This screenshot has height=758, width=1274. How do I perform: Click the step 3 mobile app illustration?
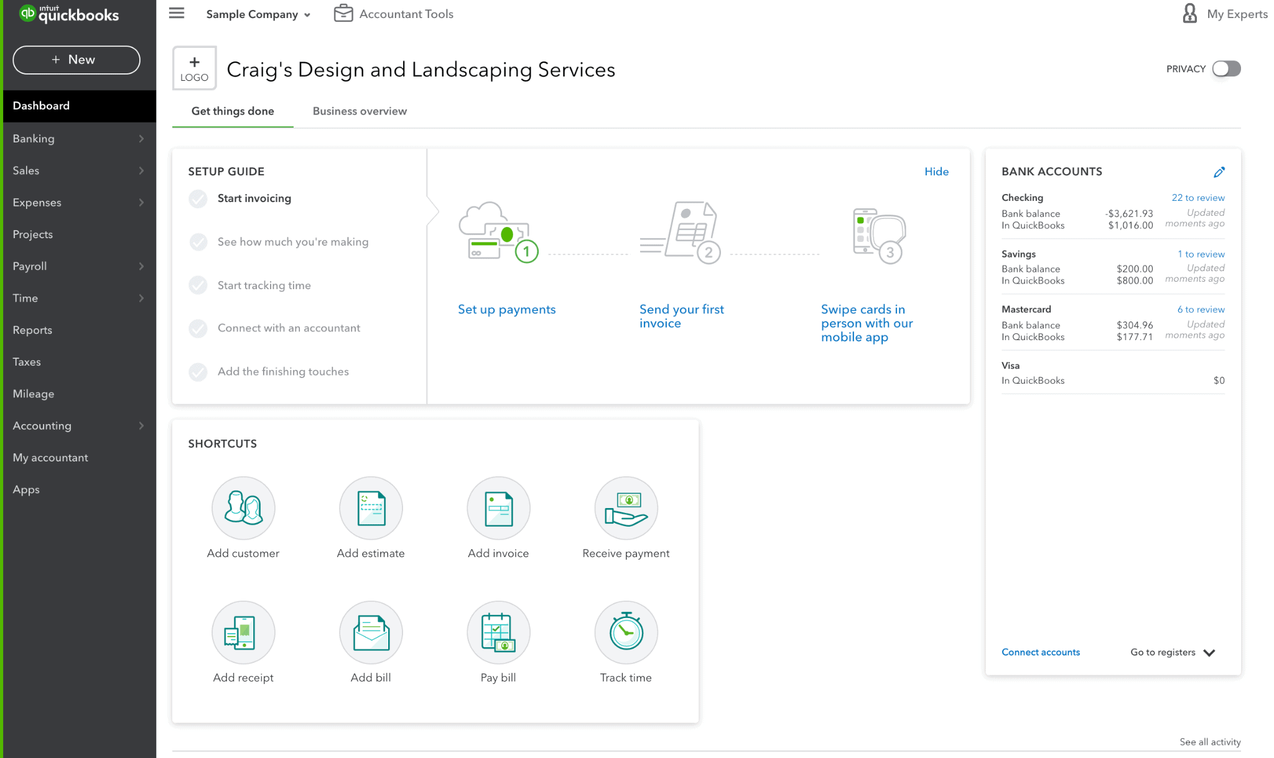tap(879, 236)
